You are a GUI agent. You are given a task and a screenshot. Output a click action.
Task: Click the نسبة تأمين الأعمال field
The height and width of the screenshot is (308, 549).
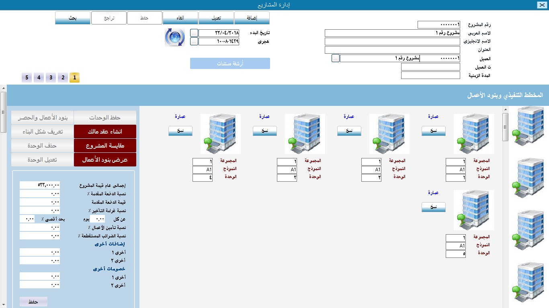pyautogui.click(x=40, y=227)
